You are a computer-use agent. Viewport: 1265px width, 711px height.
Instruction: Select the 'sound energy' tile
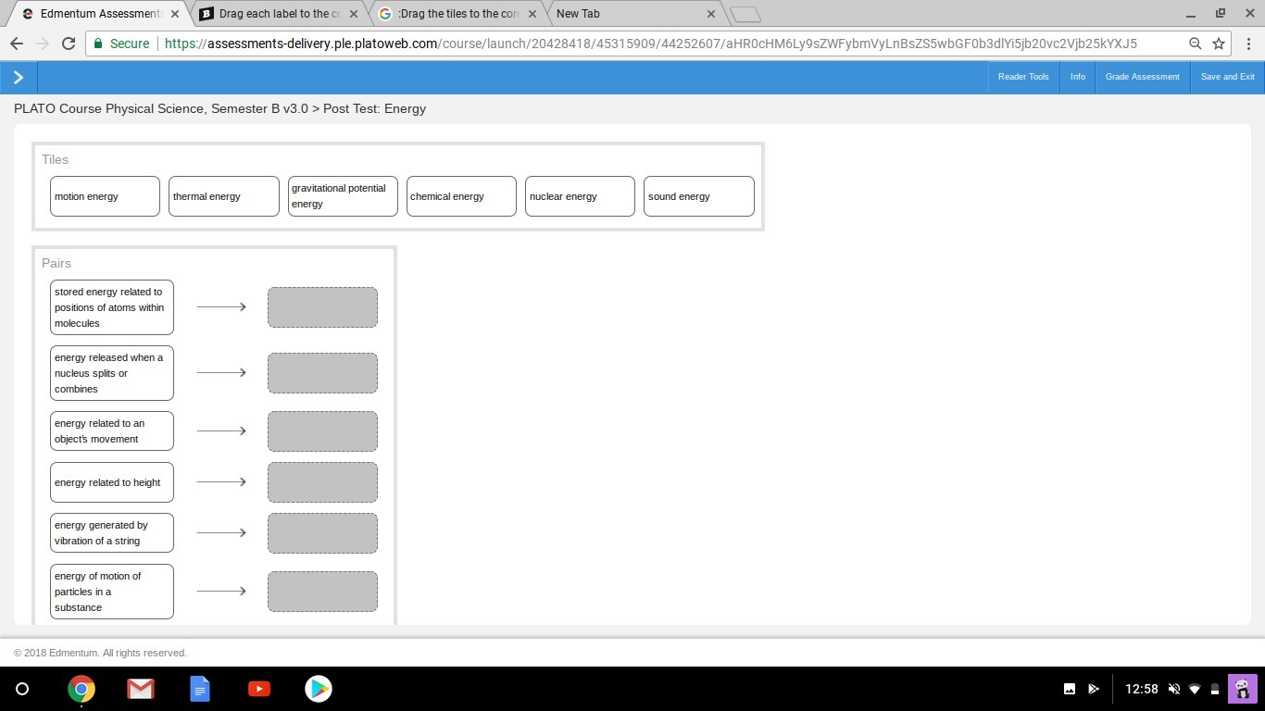click(699, 196)
